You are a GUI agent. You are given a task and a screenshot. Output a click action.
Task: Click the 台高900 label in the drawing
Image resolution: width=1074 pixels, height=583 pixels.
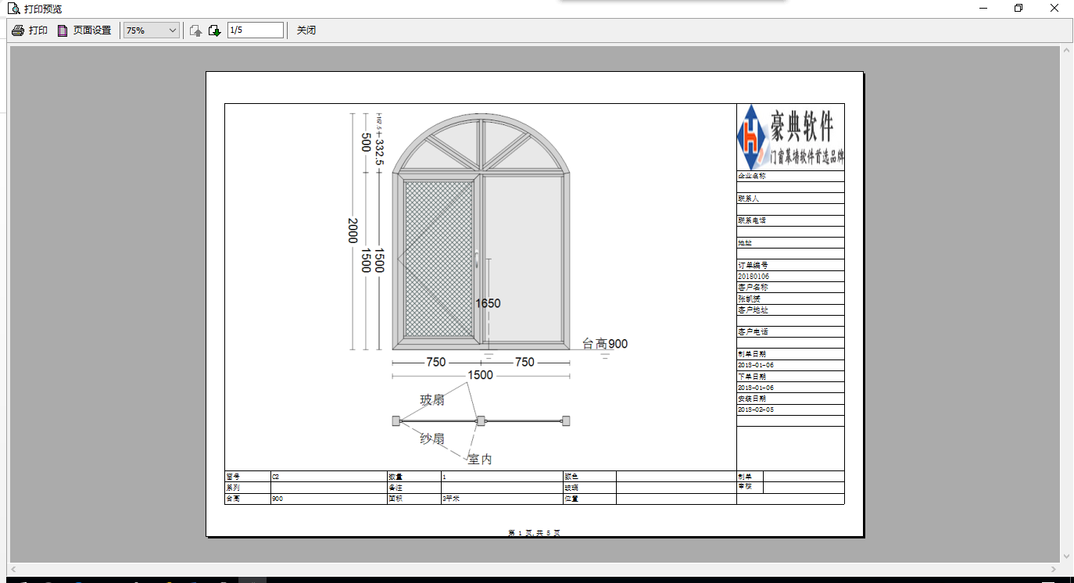coord(604,344)
